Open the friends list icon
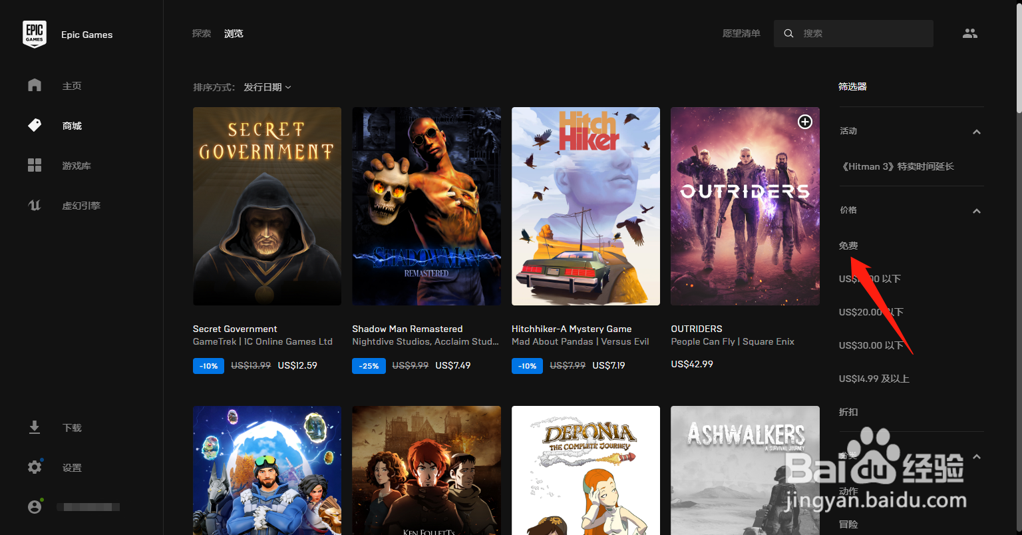Image resolution: width=1022 pixels, height=535 pixels. coord(970,33)
